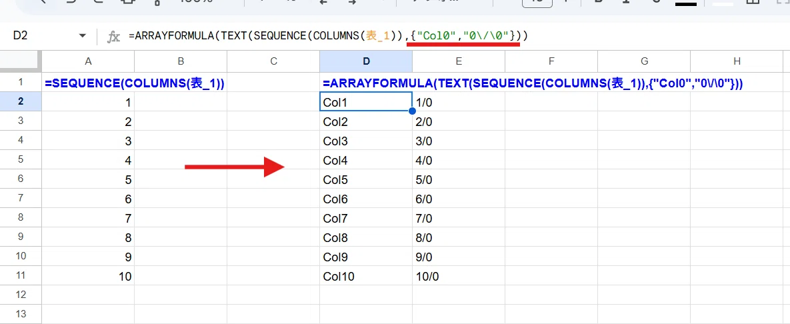Click the cell showing Col9
Viewport: 790px width, 324px height.
point(366,257)
